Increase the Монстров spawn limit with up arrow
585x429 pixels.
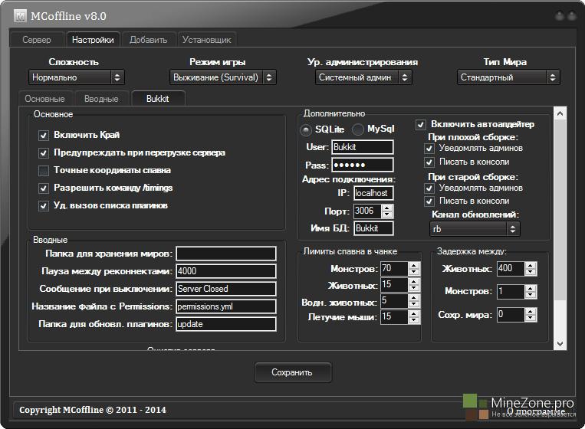[414, 265]
